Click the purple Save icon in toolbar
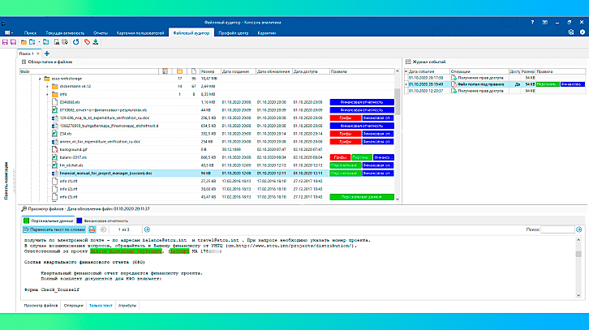The image size is (589, 330). [5, 41]
